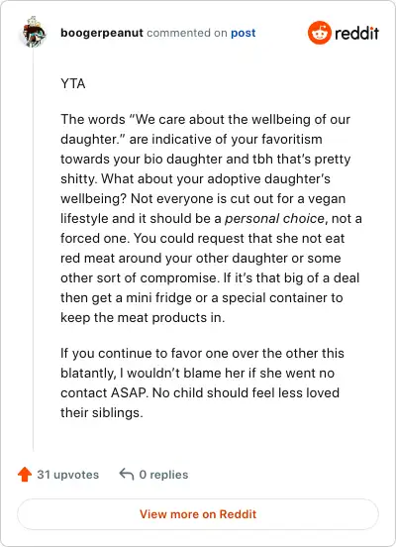This screenshot has width=396, height=547.
Task: Click the paragraph starting "The words"
Action: pyautogui.click(x=211, y=218)
